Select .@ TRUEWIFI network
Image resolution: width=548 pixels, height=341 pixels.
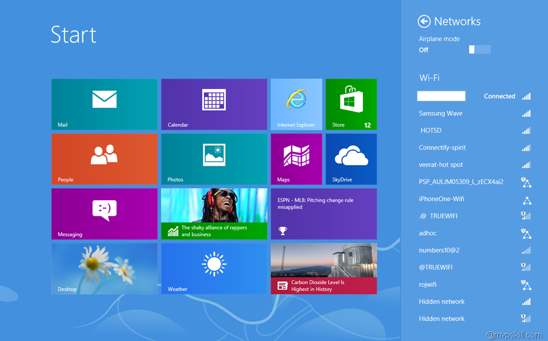(474, 216)
